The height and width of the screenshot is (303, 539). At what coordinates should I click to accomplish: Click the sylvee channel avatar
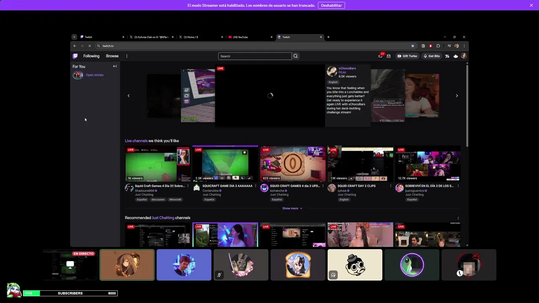332,188
